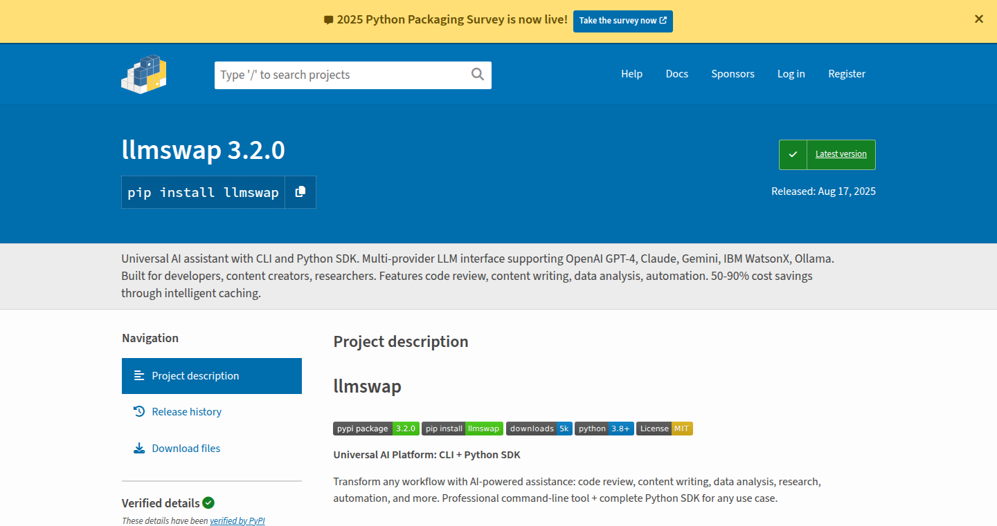Focus the search projects field

(353, 75)
